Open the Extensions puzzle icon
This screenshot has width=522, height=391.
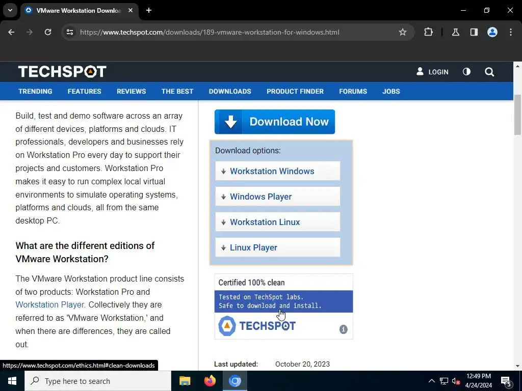428,32
